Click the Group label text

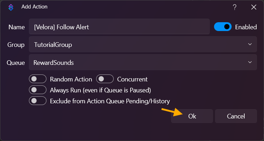pos(16,45)
